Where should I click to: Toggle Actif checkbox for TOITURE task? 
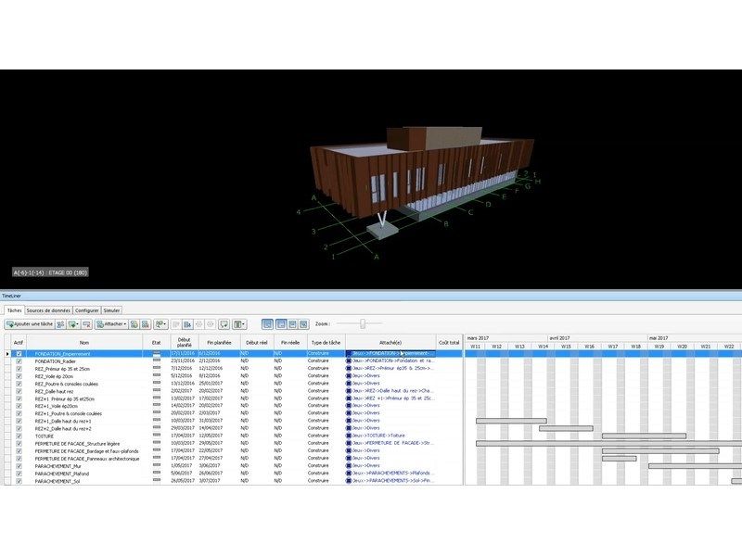click(19, 436)
